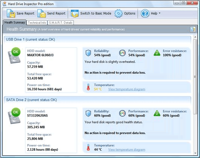Click the MAXTOR drive reliability shield icon
200x158 pixels.
(88, 53)
